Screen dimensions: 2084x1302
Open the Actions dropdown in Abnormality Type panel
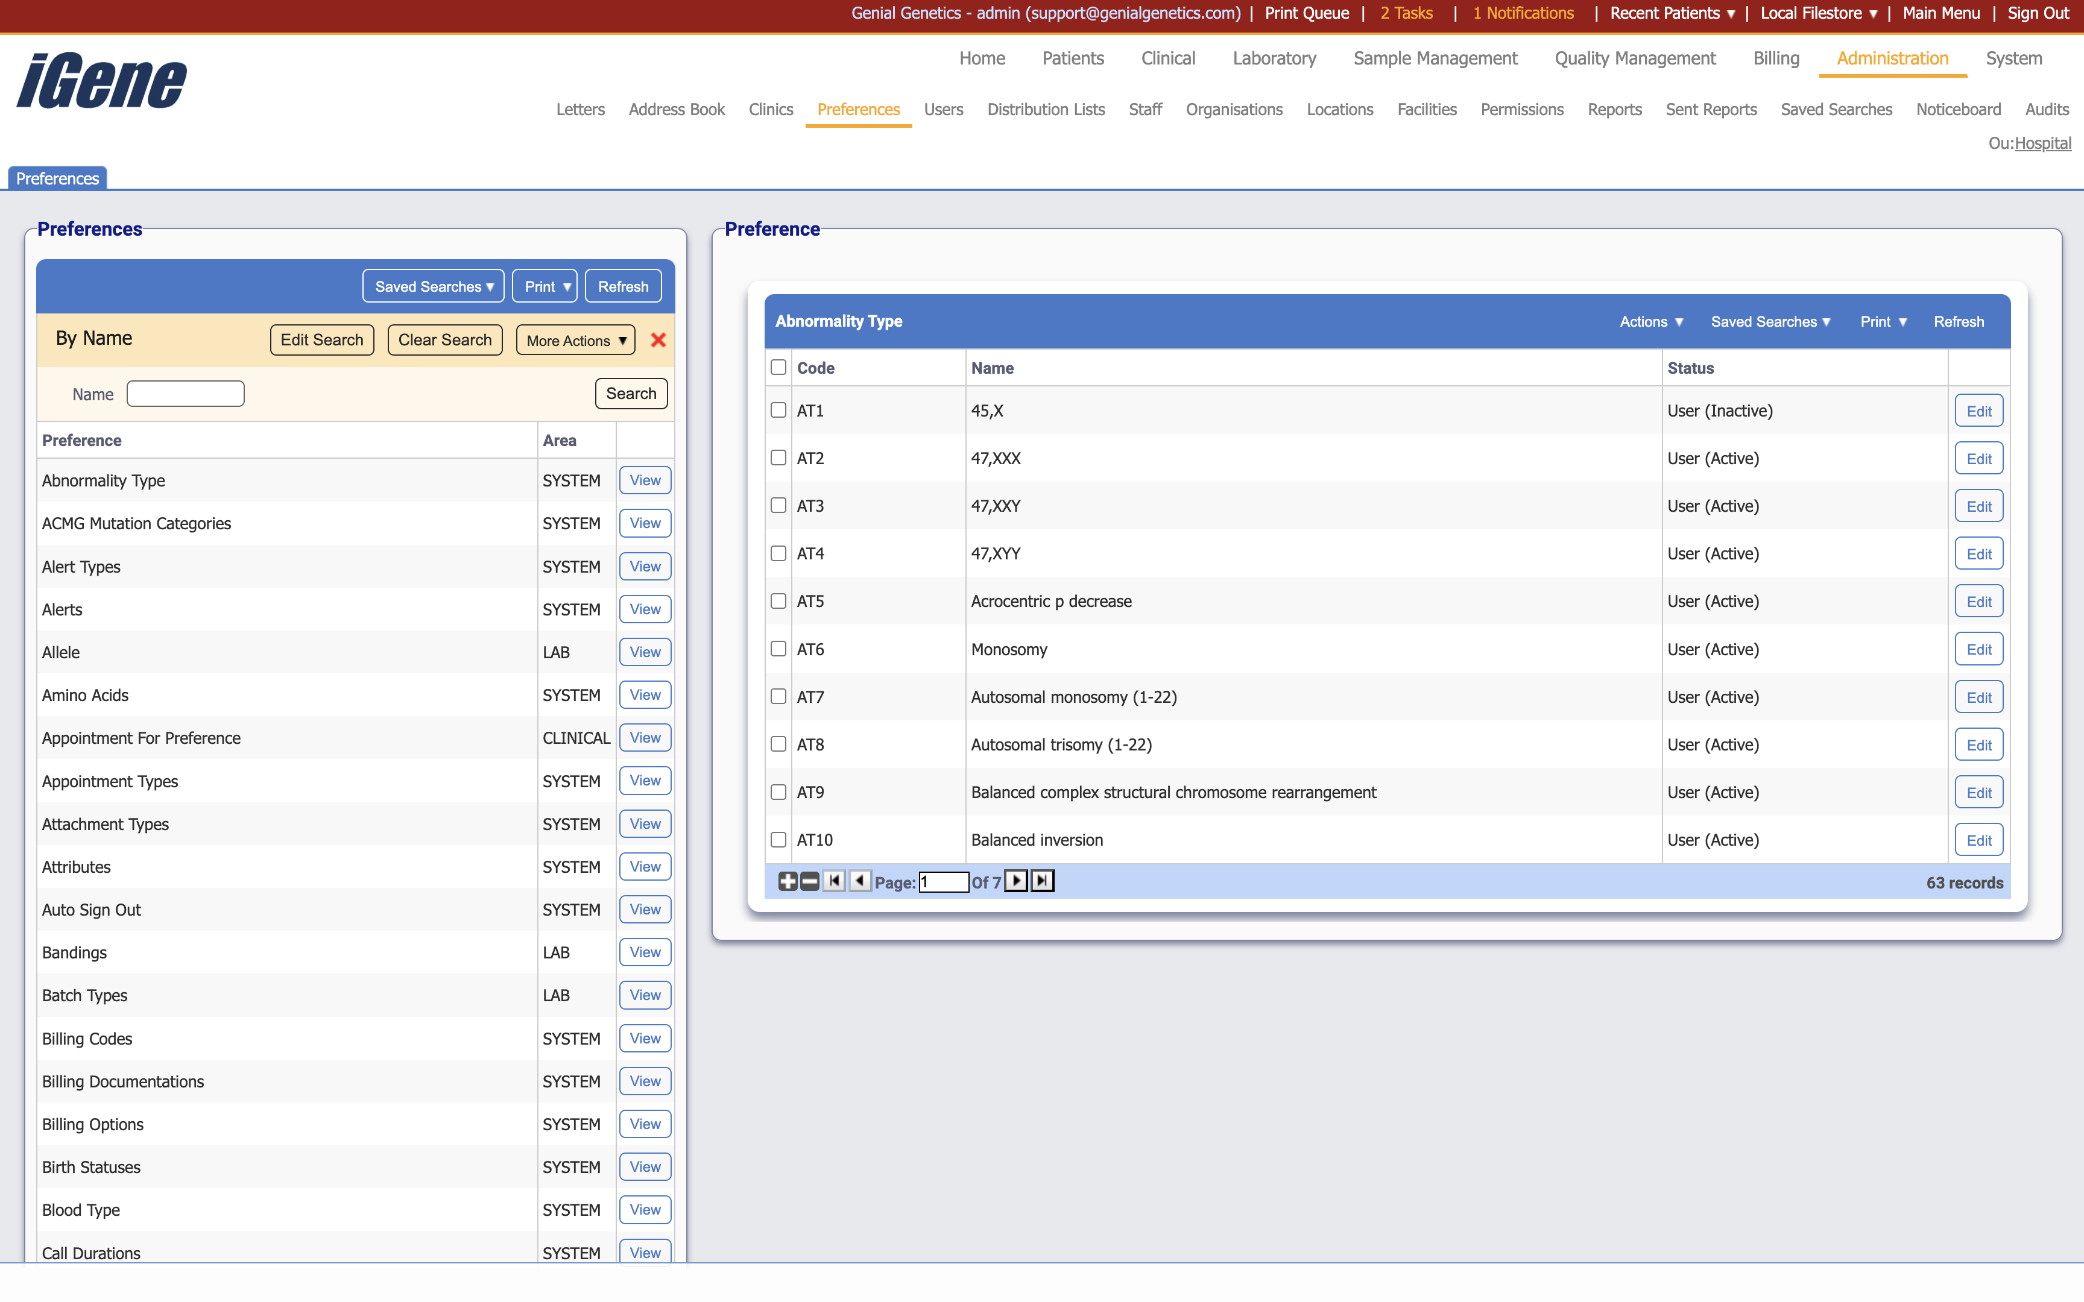(1649, 321)
